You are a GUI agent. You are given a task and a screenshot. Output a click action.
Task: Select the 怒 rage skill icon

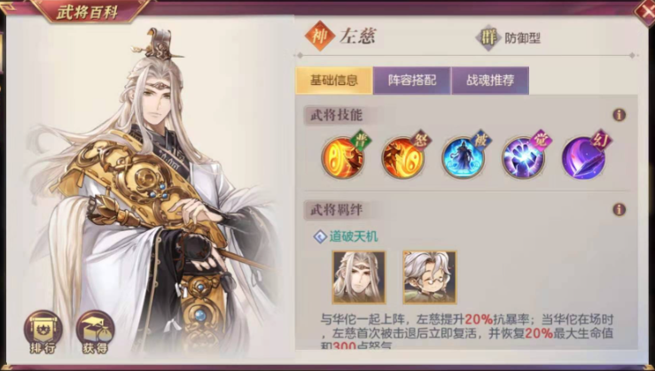(403, 158)
